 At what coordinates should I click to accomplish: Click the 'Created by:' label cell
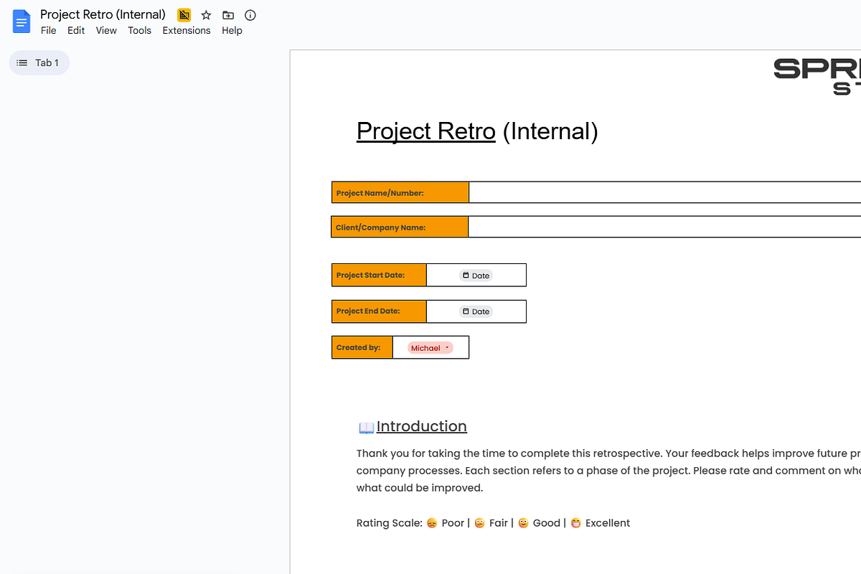coord(362,347)
